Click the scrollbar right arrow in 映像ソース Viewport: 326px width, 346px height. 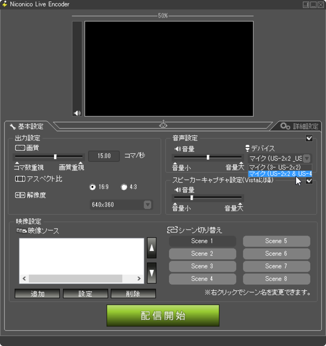click(139, 278)
